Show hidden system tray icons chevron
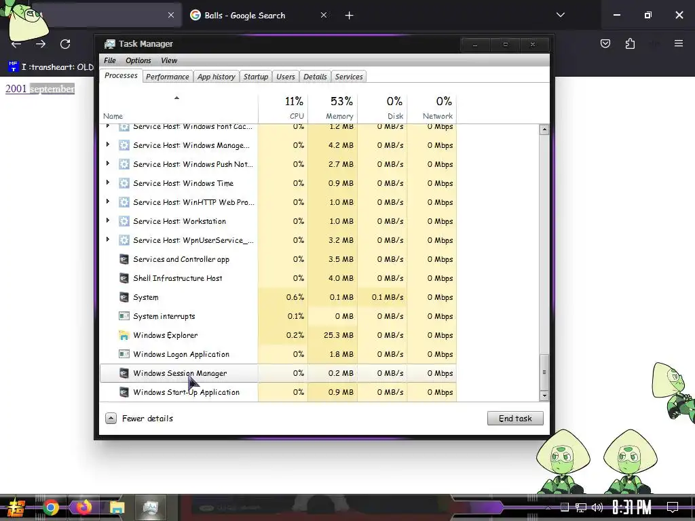Viewport: 695px width, 521px height. tap(548, 507)
